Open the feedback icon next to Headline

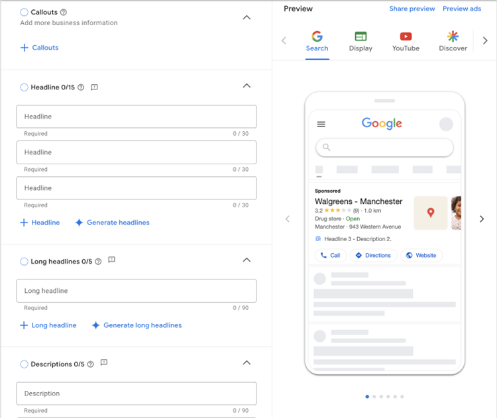pos(94,87)
